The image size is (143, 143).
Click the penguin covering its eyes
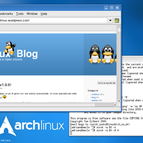click(x=95, y=54)
